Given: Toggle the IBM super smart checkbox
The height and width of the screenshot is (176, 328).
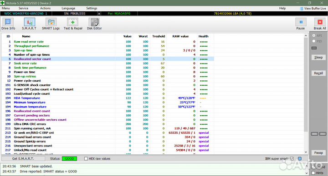Looking at the screenshot, I should pos(292,158).
